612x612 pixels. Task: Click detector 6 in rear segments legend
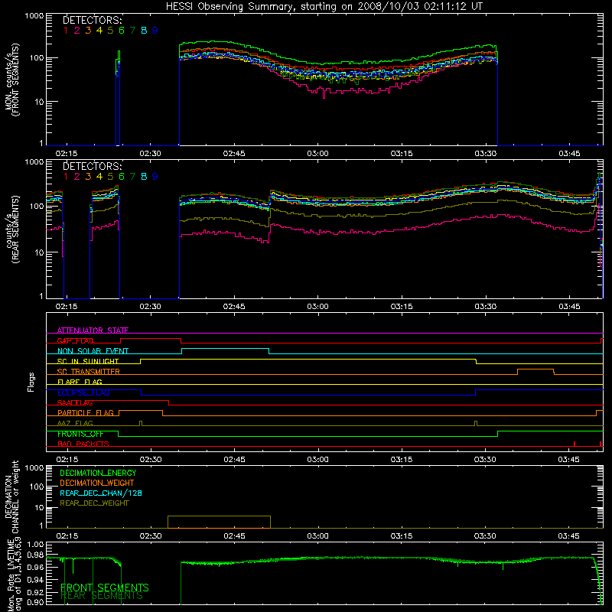tap(122, 177)
